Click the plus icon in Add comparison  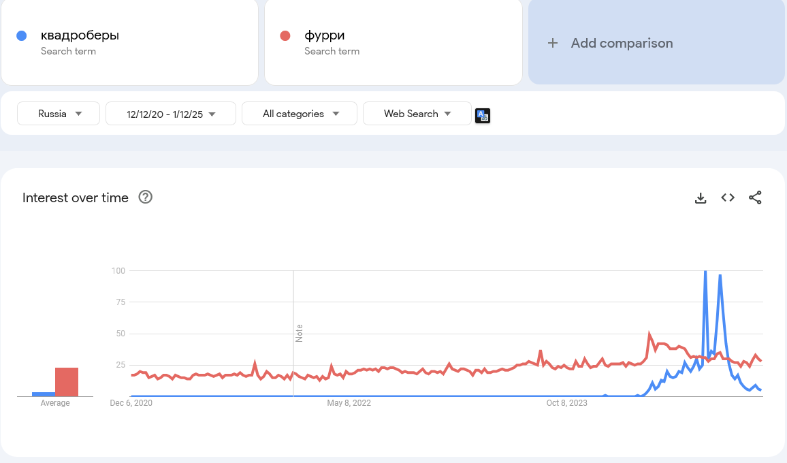point(553,43)
